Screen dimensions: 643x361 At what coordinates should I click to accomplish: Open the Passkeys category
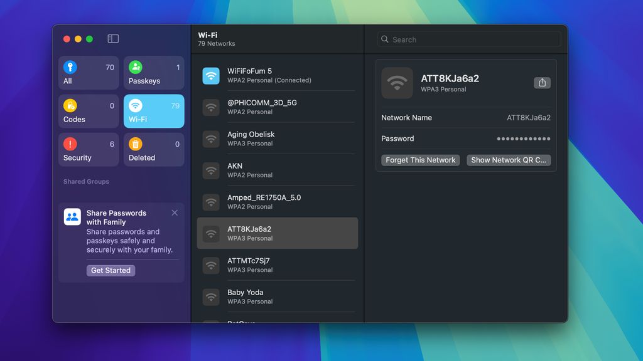point(136,67)
